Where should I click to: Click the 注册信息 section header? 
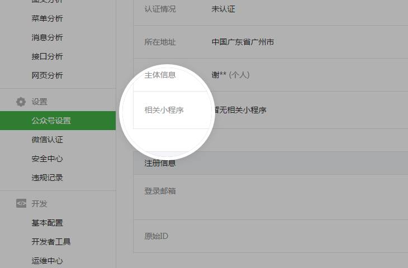tap(160, 163)
